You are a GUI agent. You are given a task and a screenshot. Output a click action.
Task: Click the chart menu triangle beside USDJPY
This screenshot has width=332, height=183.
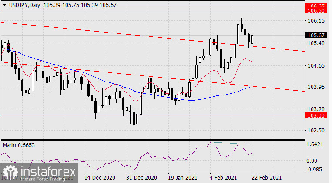(4, 5)
